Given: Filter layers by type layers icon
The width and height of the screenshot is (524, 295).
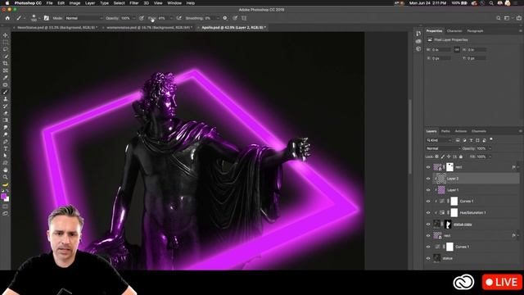Looking at the screenshot, I should tap(471, 140).
